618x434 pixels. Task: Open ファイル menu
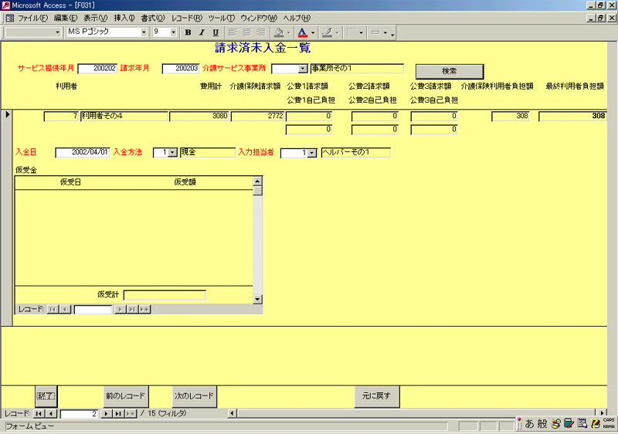tap(32, 18)
